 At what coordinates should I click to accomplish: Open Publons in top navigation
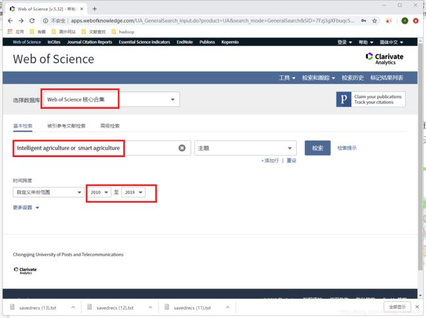(x=207, y=42)
